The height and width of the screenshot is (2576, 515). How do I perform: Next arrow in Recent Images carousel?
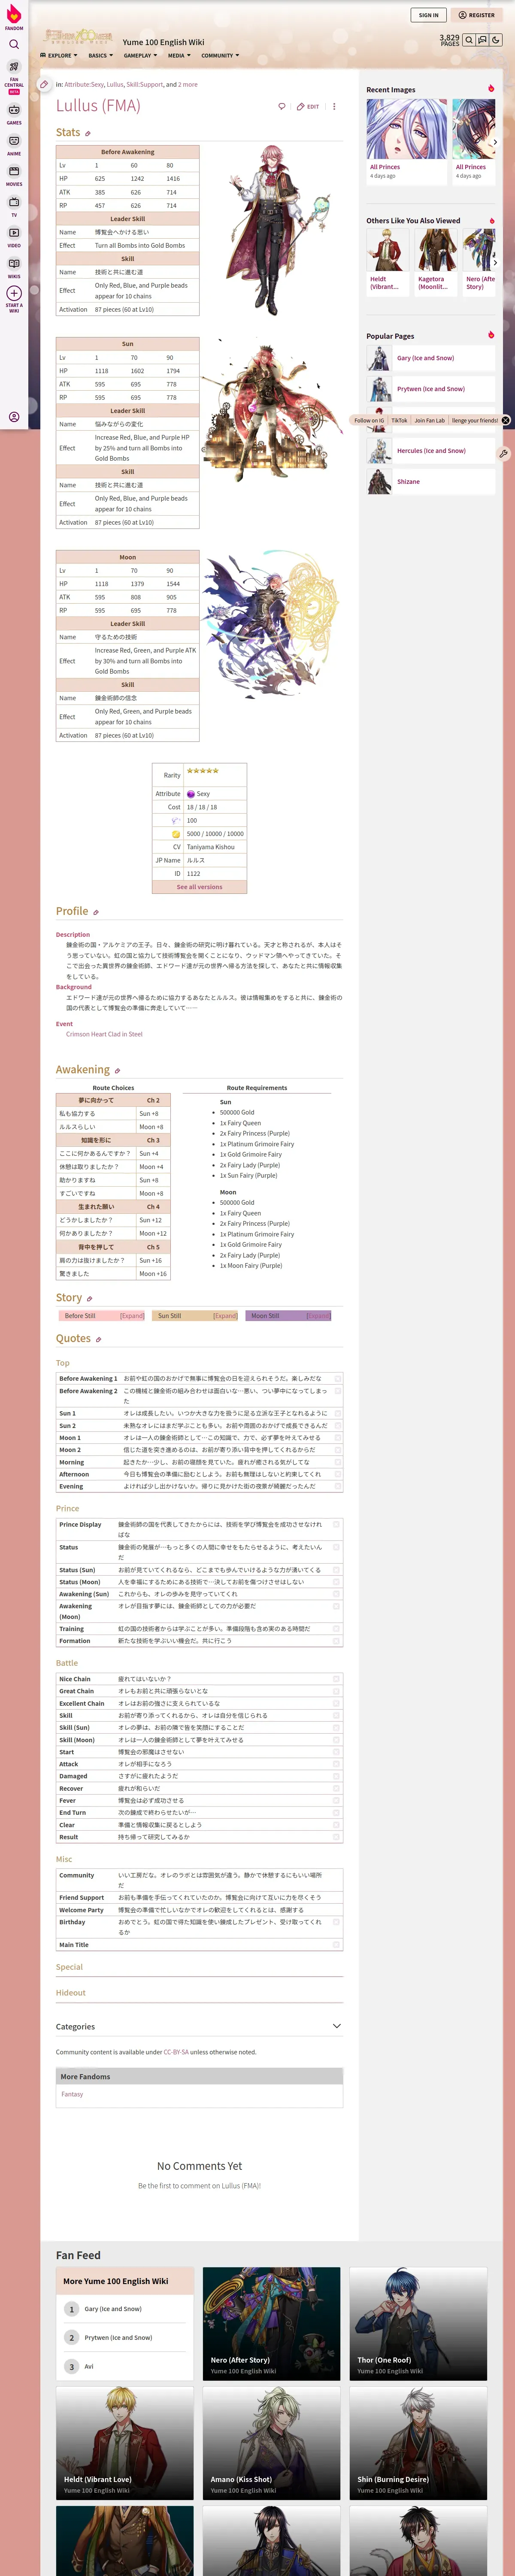pos(495,143)
